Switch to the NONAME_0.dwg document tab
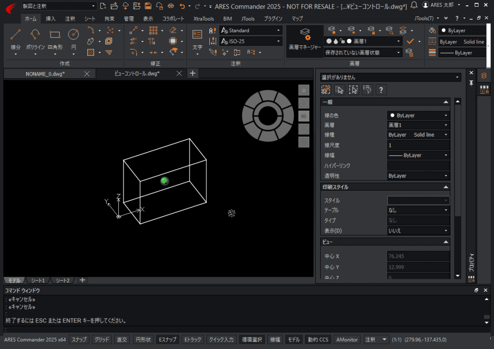The height and width of the screenshot is (349, 494). click(x=45, y=74)
